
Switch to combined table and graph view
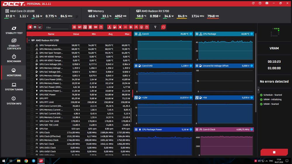30,27
